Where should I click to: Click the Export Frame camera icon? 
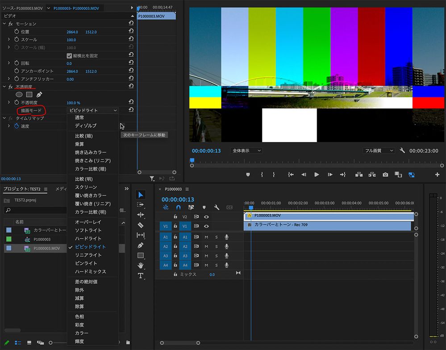coord(385,175)
